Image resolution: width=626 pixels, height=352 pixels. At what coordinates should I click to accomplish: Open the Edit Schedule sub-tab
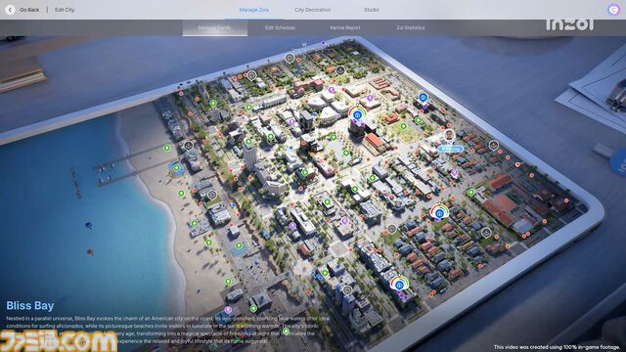280,27
